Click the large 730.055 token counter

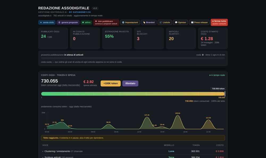(x=49, y=81)
